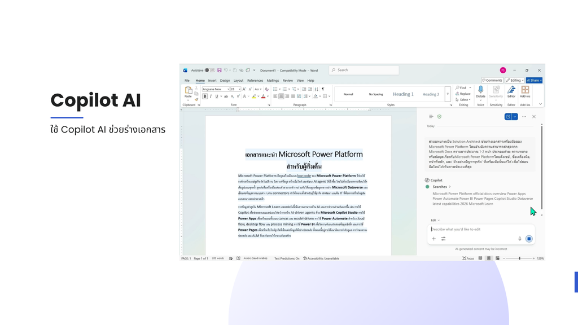Apply the Heading 1 style
This screenshot has height=325, width=578.
[x=403, y=94]
